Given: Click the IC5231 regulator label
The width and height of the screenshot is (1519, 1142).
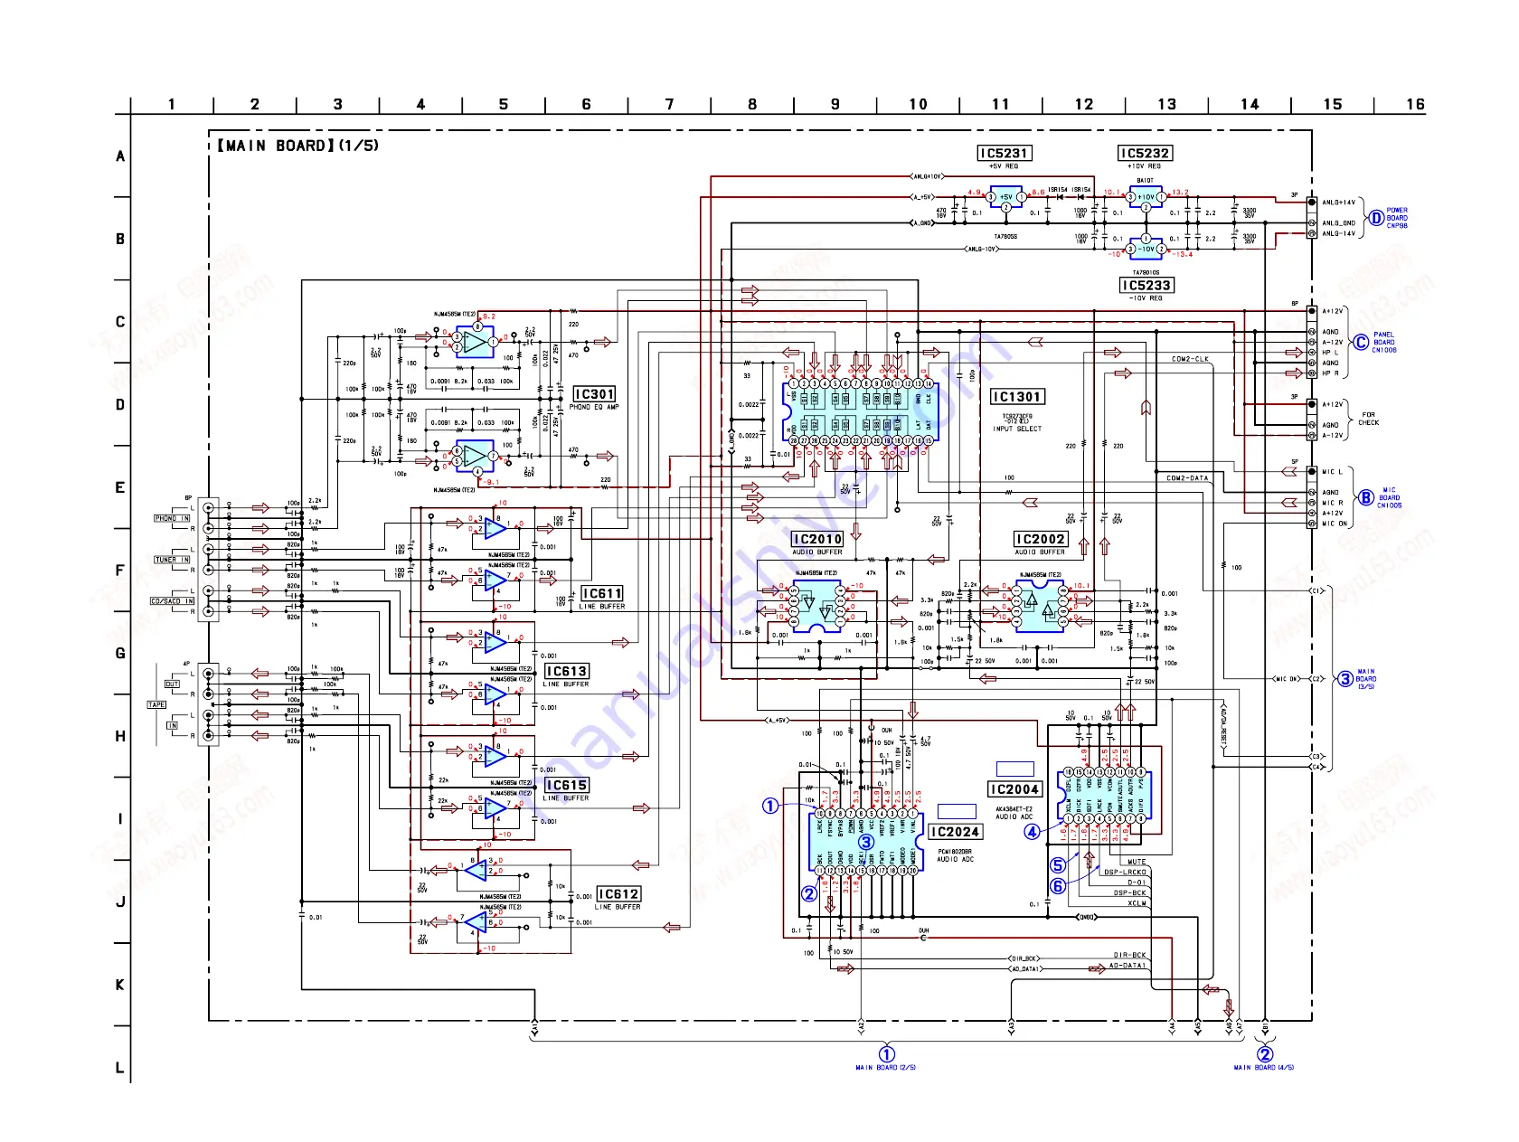Looking at the screenshot, I should click(1005, 154).
